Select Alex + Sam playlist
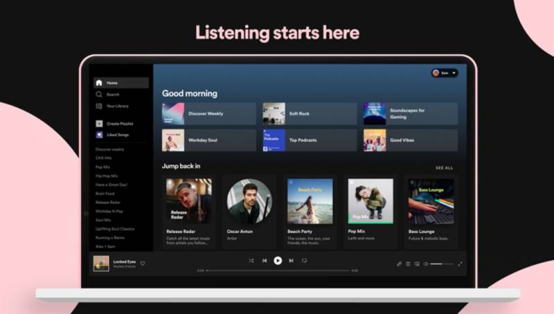Viewport: 554px width, 314px height. pos(105,246)
